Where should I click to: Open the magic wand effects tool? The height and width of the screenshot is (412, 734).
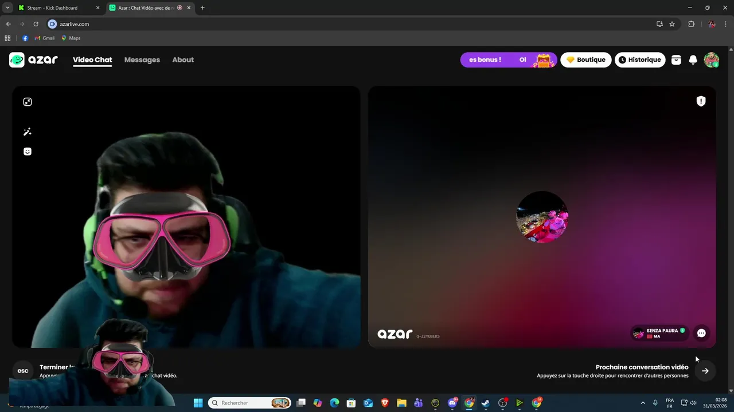[x=27, y=132]
